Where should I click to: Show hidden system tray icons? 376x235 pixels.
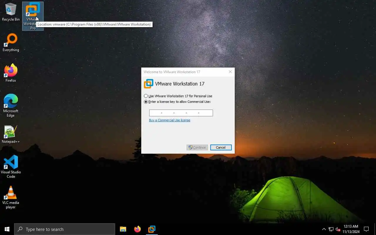[x=324, y=229]
